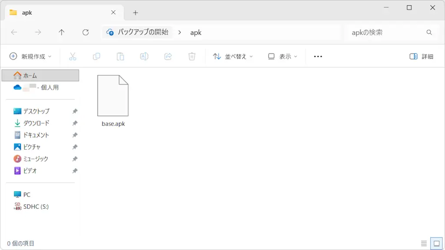The width and height of the screenshot is (445, 250).
Task: Switch to details list view in status bar
Action: point(424,243)
